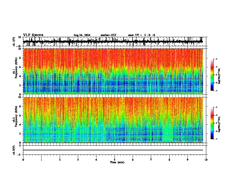Click time-axis tick label '9'
This screenshot has width=232, height=179.
187,160
